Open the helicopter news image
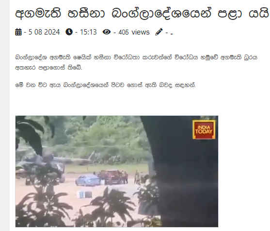This screenshot has width=270, height=231. (x=117, y=171)
